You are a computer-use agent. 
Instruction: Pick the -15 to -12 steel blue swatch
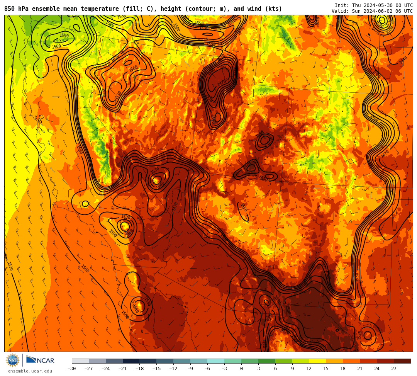coord(165,361)
